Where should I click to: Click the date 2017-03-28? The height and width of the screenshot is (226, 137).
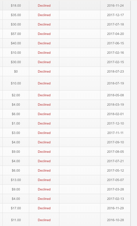115,189
